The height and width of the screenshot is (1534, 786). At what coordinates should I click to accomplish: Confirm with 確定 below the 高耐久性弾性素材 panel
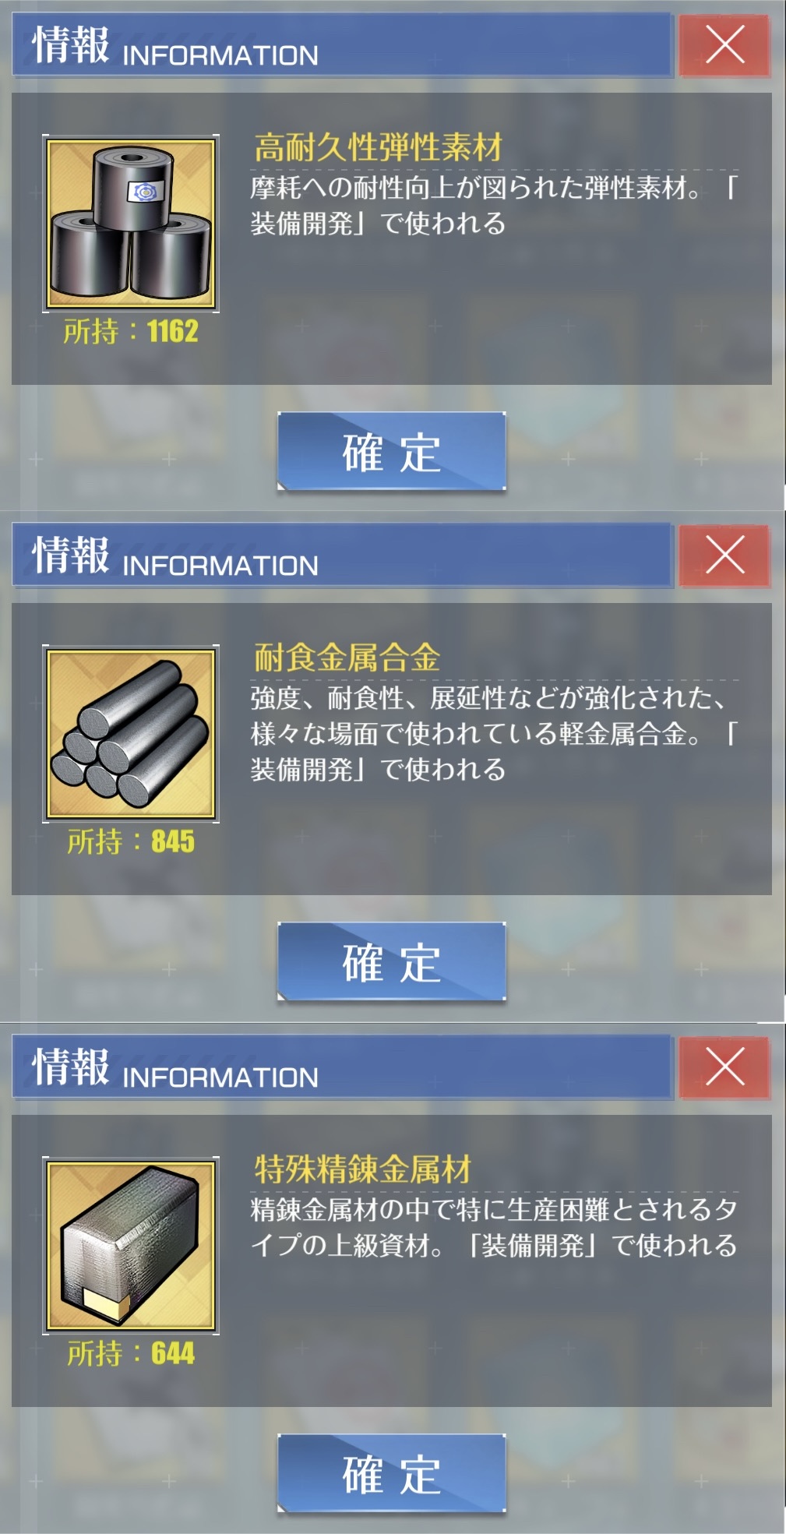pos(392,452)
